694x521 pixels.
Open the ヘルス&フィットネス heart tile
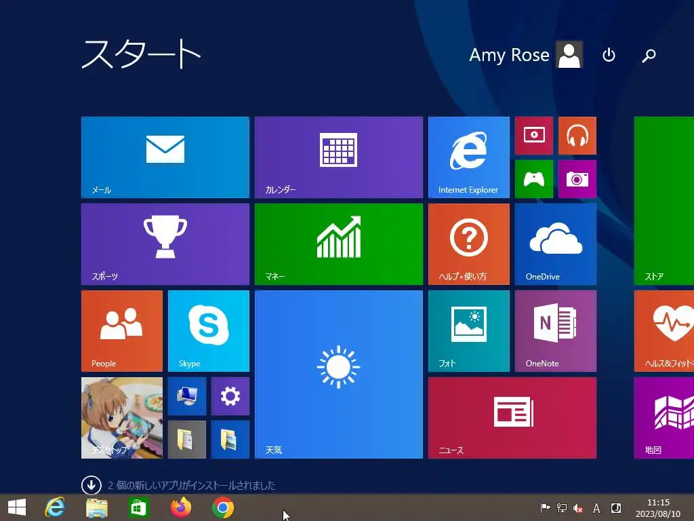(x=664, y=331)
